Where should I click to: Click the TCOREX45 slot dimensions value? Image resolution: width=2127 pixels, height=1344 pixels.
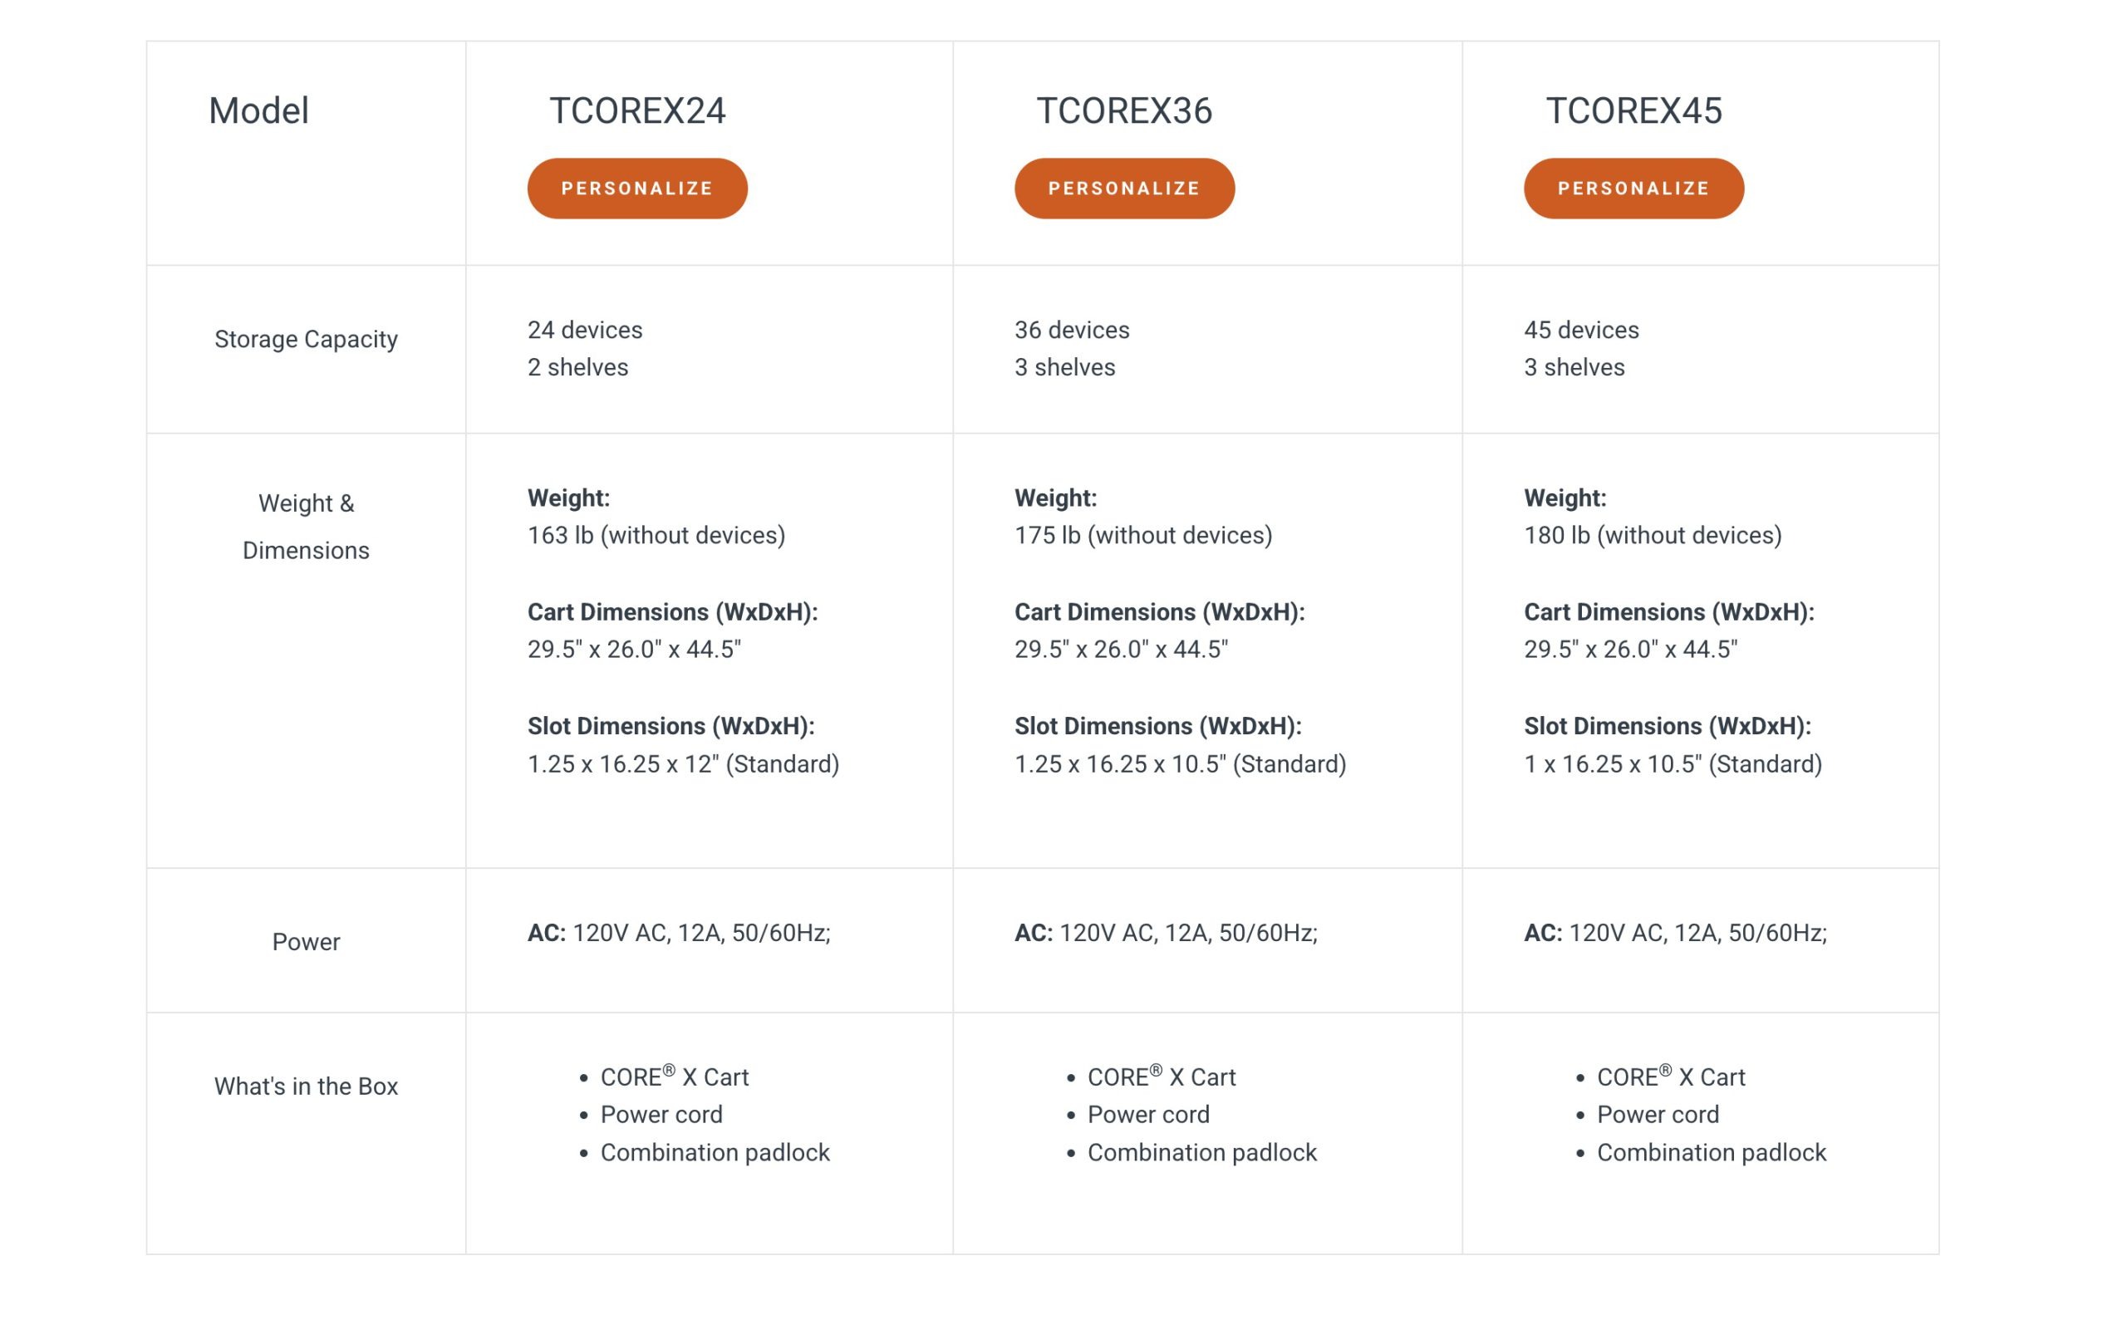click(1672, 764)
